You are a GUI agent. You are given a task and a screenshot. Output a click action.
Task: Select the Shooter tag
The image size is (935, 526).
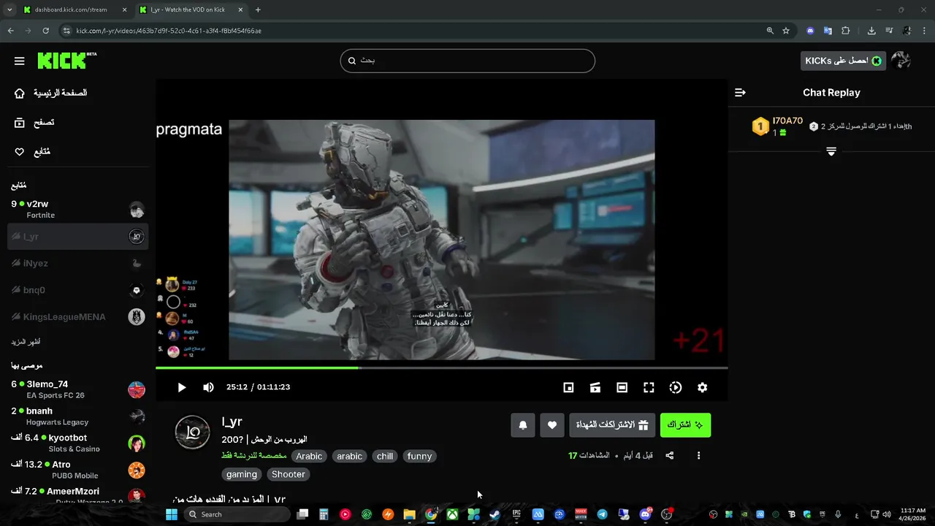pos(289,474)
